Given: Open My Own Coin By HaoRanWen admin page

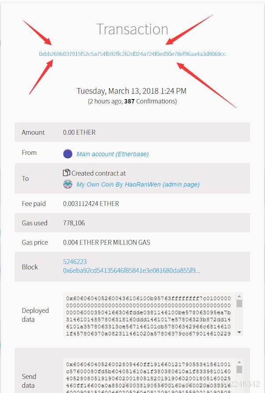Looking at the screenshot, I should 138,184.
